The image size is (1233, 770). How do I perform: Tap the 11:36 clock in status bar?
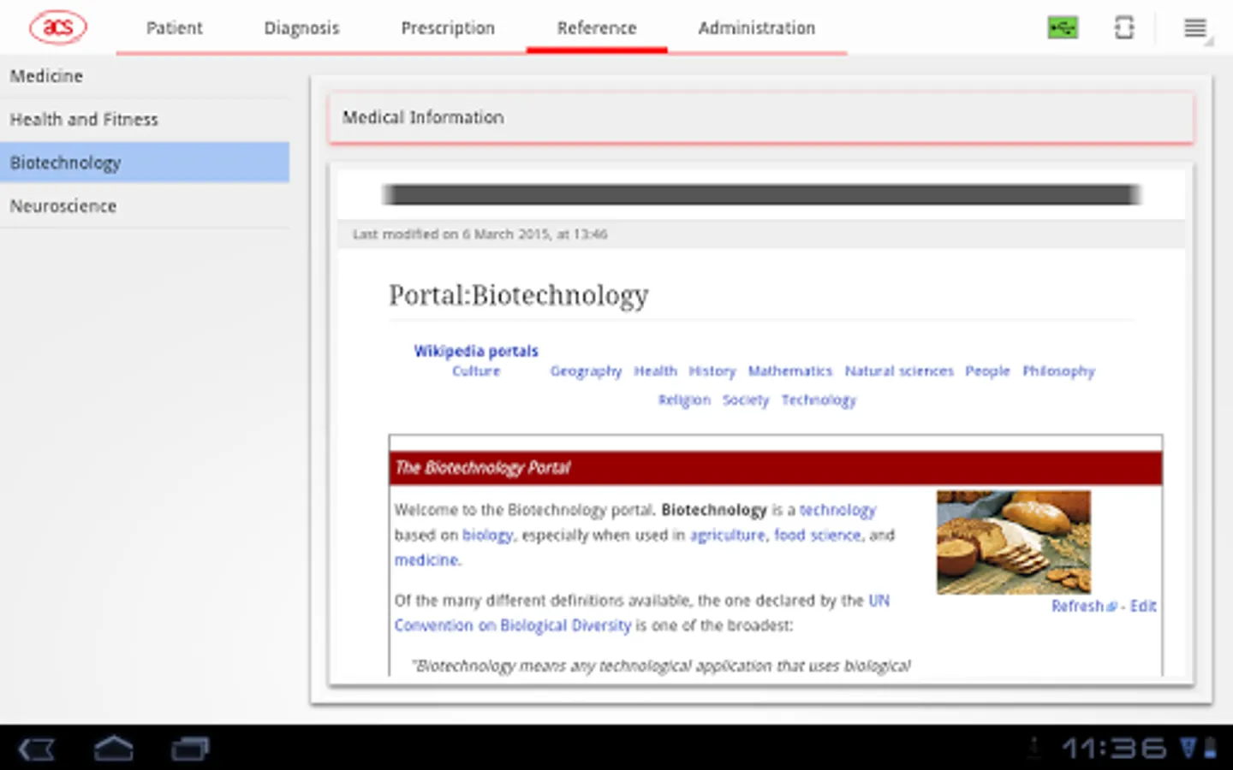coord(1114,749)
